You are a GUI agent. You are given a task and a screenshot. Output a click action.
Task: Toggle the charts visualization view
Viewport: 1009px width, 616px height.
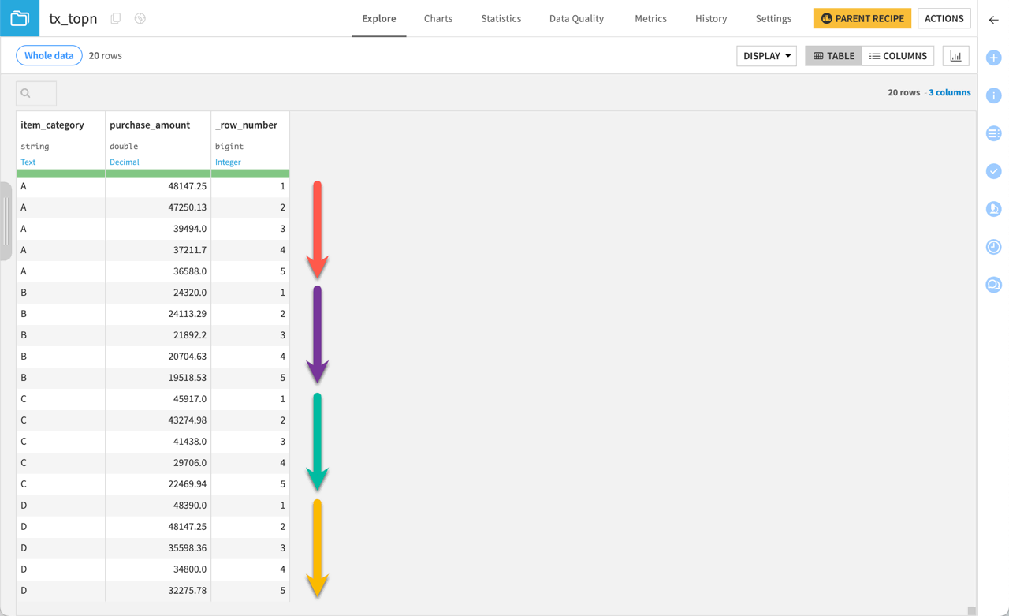pyautogui.click(x=955, y=55)
